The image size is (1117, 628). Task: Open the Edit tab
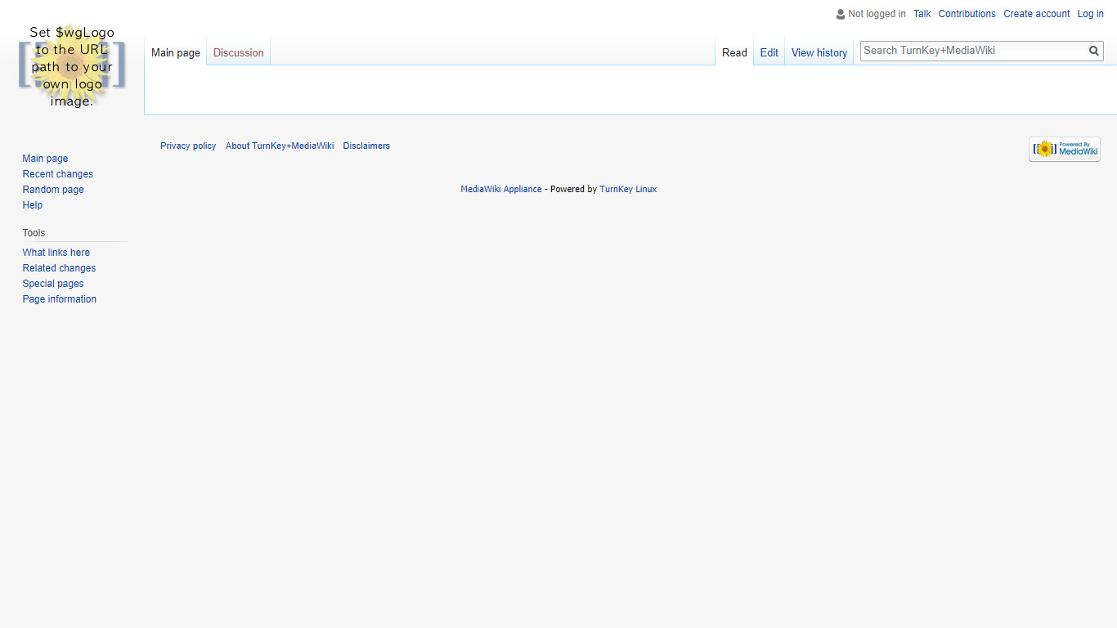pyautogui.click(x=769, y=53)
